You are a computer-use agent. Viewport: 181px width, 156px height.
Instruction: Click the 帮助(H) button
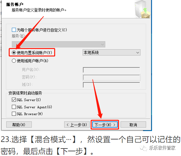click(19, 124)
